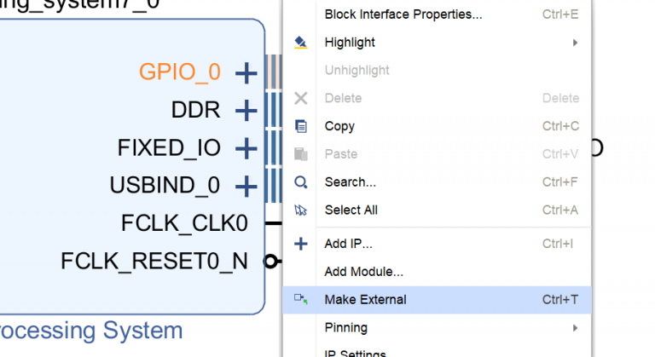Open the Pinning submenu arrow
Image resolution: width=655 pixels, height=357 pixels.
(576, 328)
